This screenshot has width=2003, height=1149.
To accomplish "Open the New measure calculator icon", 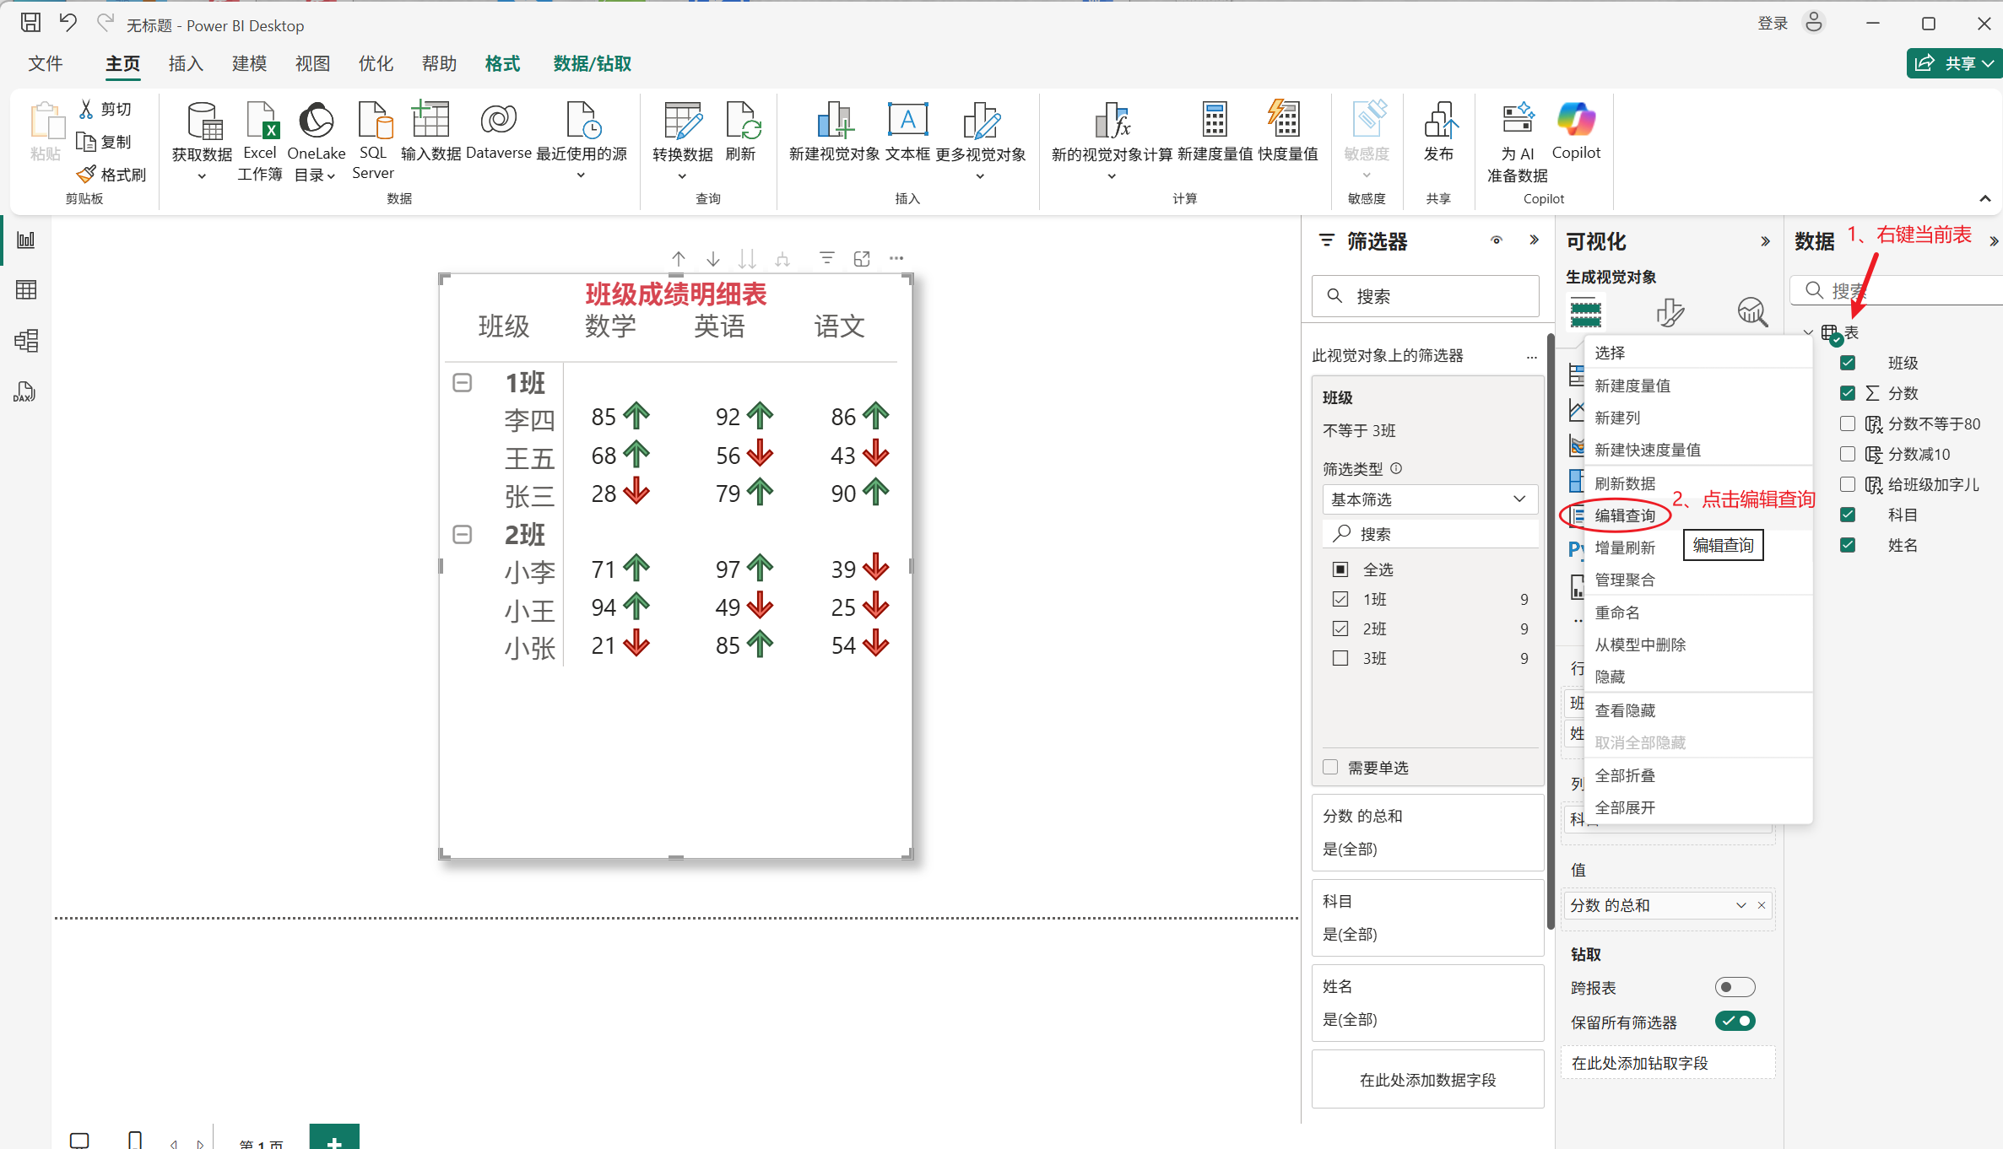I will coord(1214,121).
